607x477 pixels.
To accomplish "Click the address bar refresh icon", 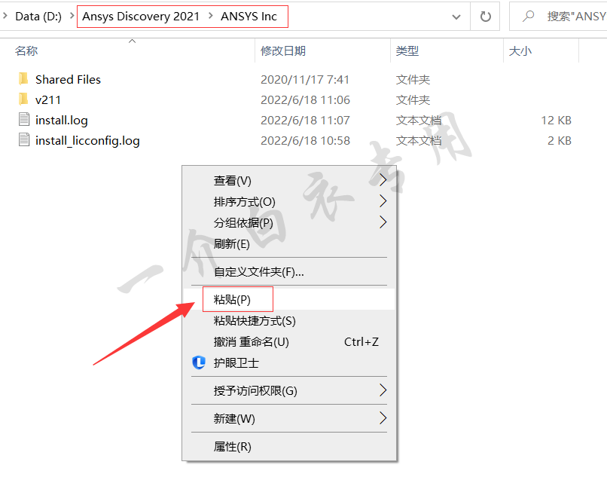I will click(x=486, y=17).
